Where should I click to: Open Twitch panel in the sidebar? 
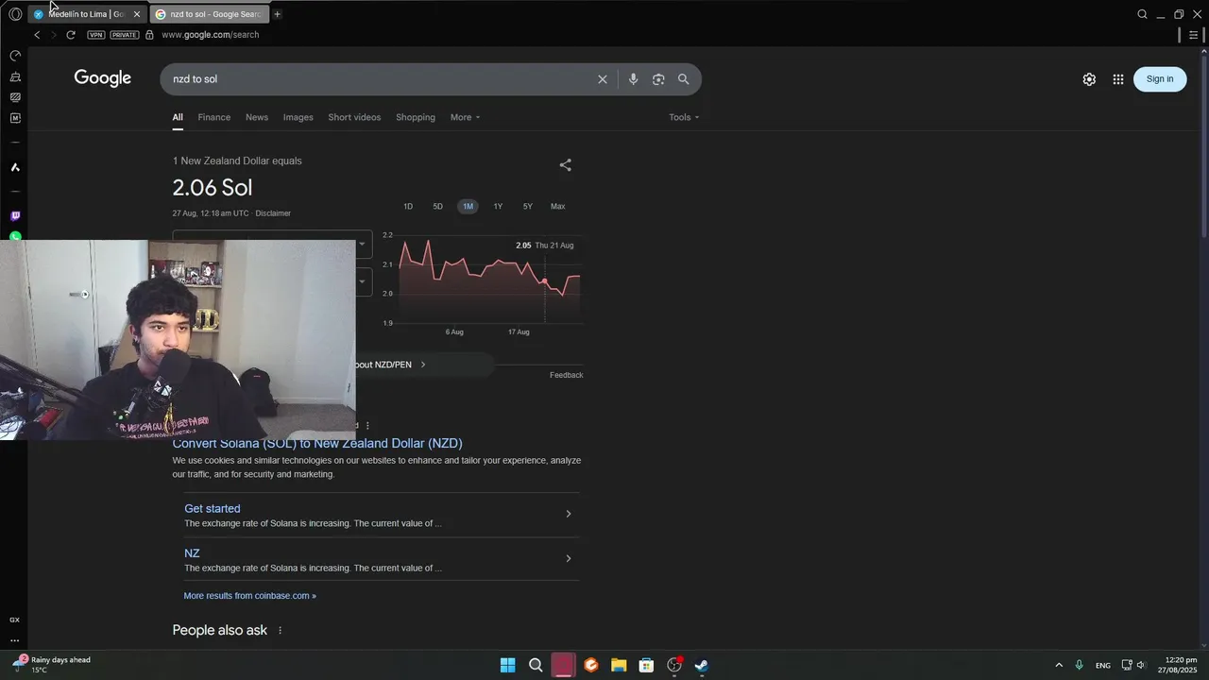coord(15,216)
